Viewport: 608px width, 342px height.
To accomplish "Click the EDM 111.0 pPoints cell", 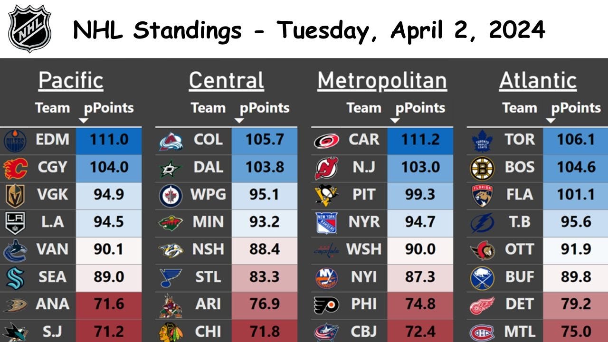I will pyautogui.click(x=109, y=140).
